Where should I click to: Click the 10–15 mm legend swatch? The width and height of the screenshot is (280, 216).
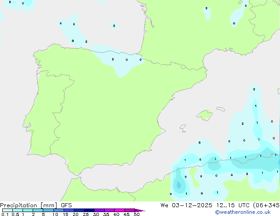59,210
